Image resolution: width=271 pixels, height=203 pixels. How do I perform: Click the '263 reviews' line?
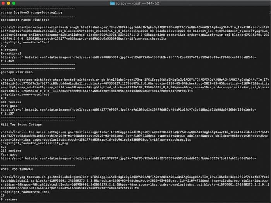[x=11, y=151]
